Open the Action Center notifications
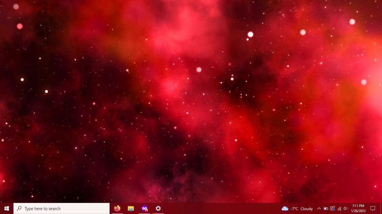 click(x=373, y=209)
